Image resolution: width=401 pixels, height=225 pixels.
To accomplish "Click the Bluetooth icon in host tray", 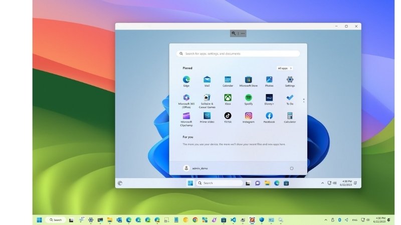I will (340, 220).
